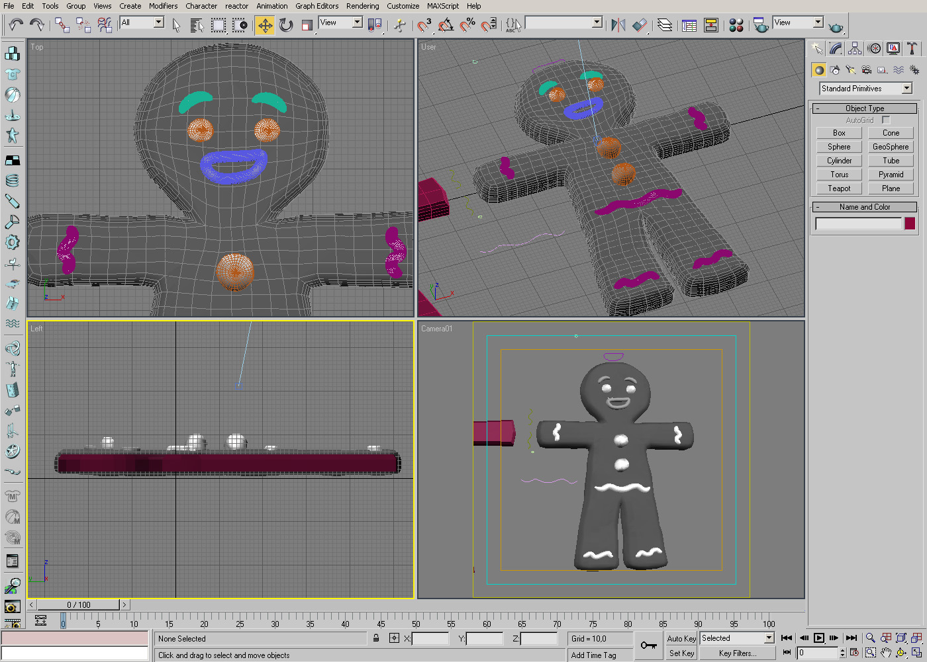Click the Undo arrow icon
Image resolution: width=927 pixels, height=662 pixels.
tap(16, 25)
